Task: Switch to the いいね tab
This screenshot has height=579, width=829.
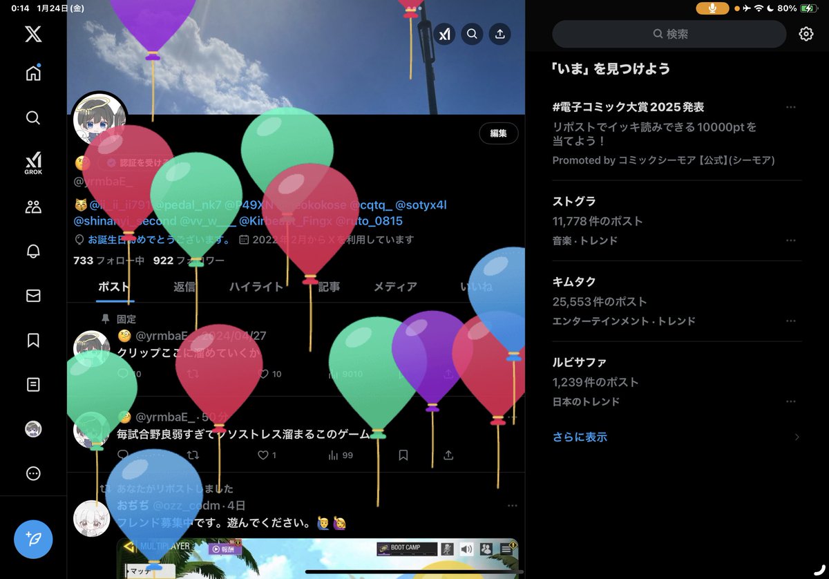Action: (477, 287)
